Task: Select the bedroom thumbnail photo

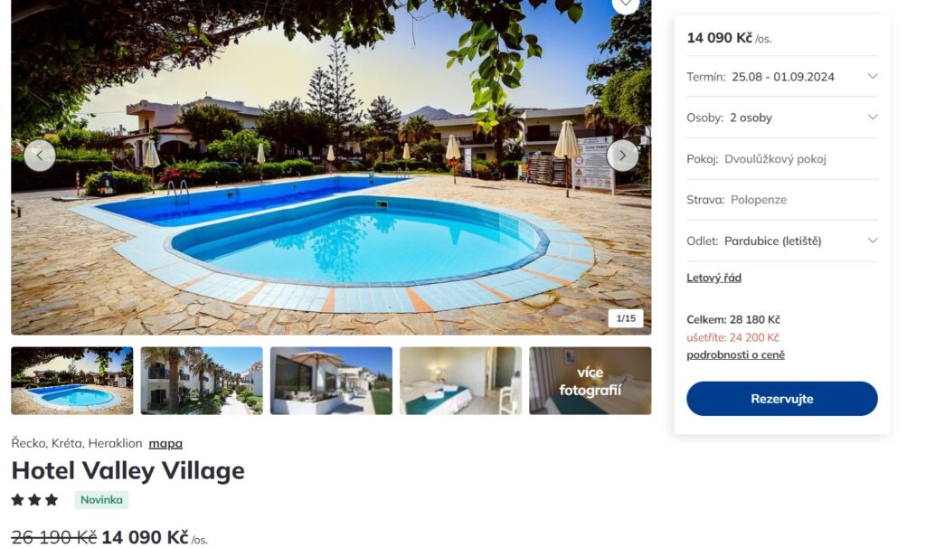Action: [460, 381]
